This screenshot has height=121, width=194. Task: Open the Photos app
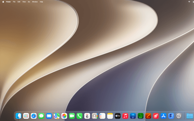tap(64, 116)
